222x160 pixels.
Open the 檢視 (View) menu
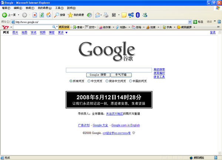[x=30, y=8]
